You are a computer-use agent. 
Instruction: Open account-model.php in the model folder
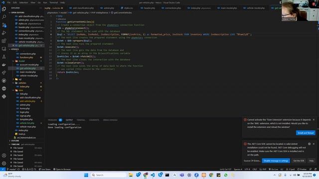(29, 65)
